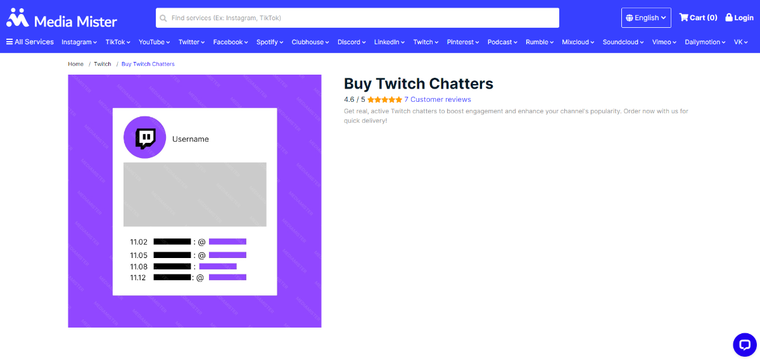The height and width of the screenshot is (363, 760).
Task: Click the Twitch logo avatar in product image
Action: (x=144, y=137)
